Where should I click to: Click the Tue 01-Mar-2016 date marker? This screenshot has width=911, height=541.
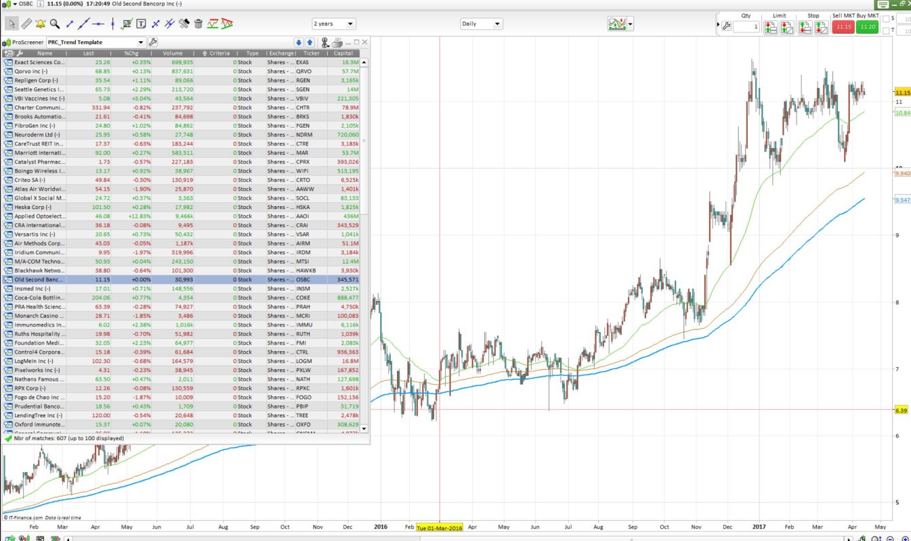(440, 527)
